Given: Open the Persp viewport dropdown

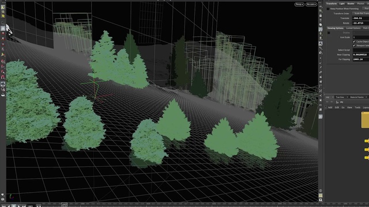Looking at the screenshot, I should point(299,4).
